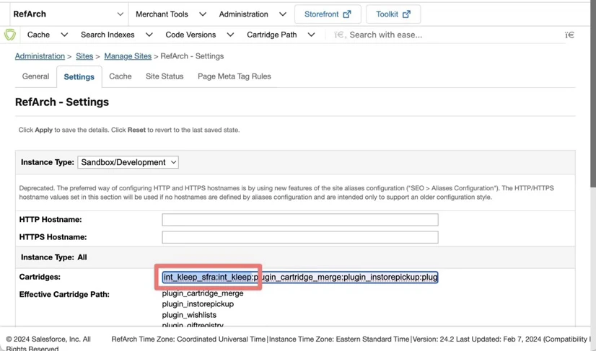Follow the Manage Sites breadcrumb link
596x351 pixels.
[128, 56]
